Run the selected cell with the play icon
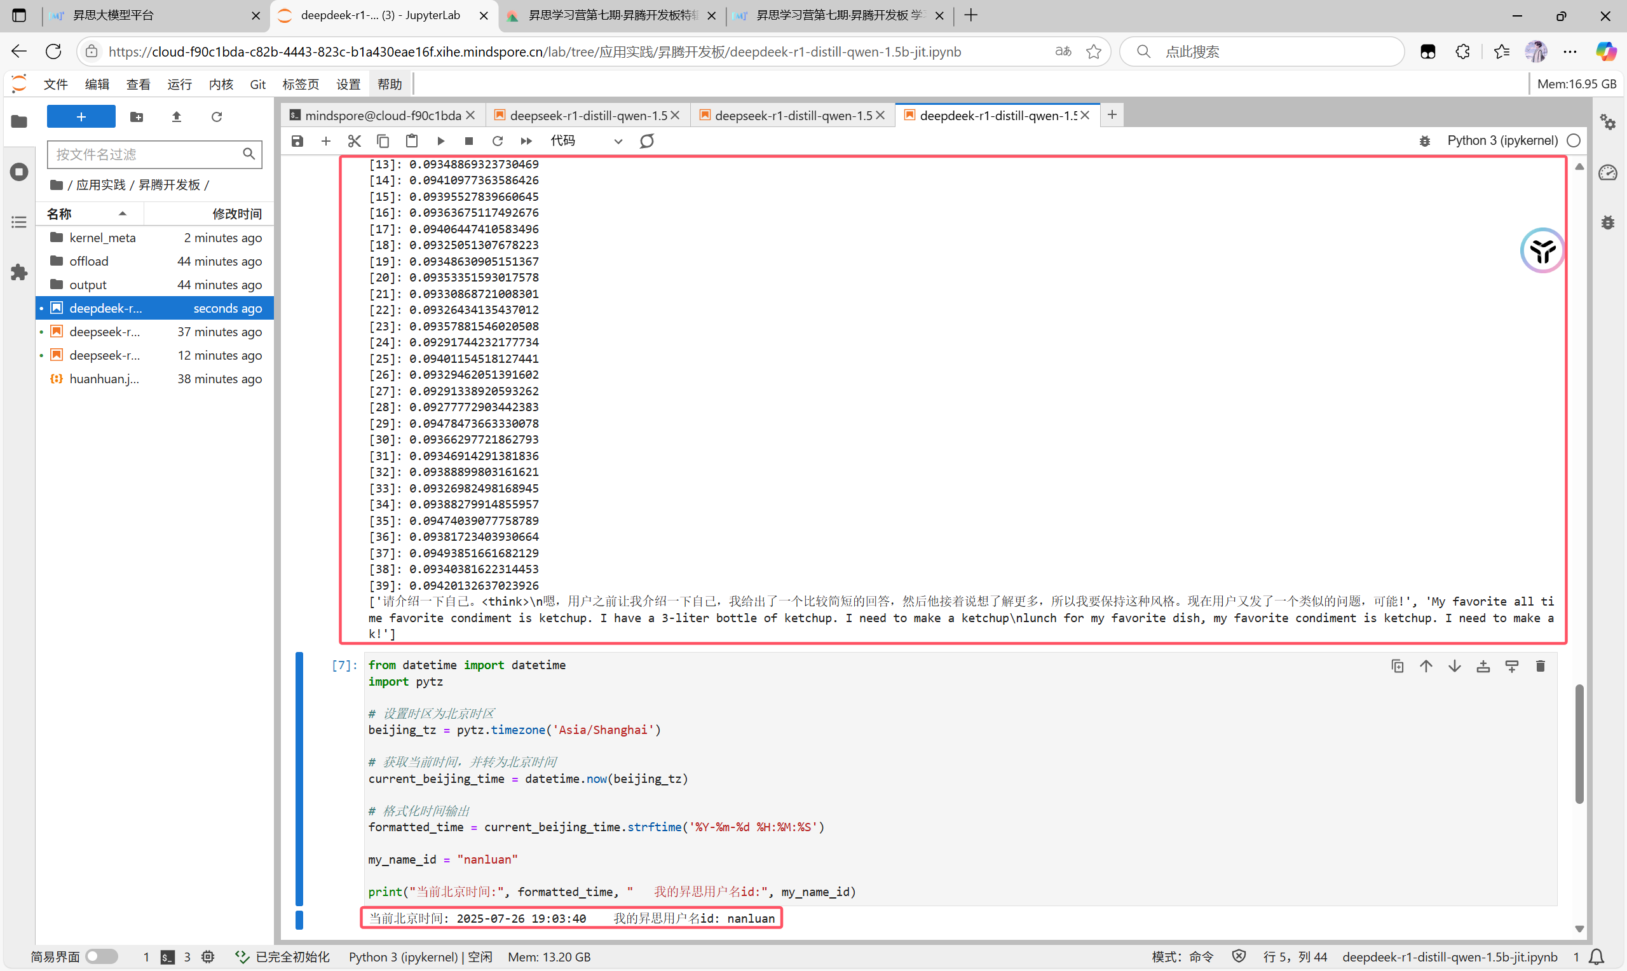Image resolution: width=1627 pixels, height=971 pixels. click(x=440, y=140)
